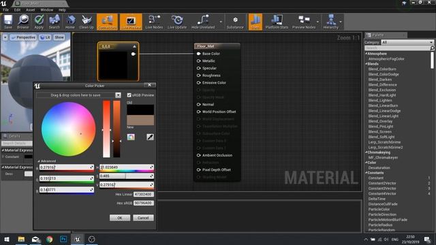
Task: Collapse the Blends category in Palette
Action: [367, 64]
